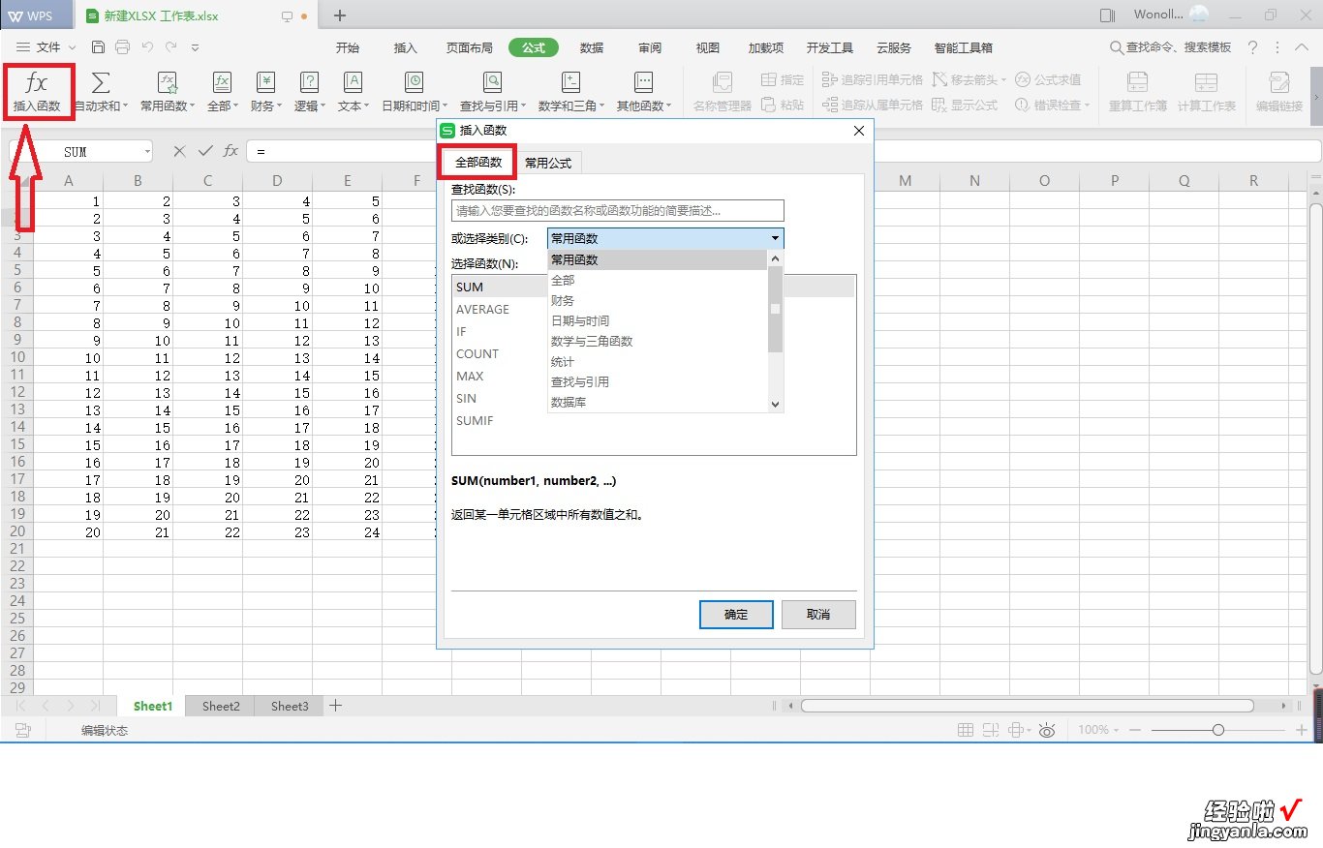This screenshot has height=848, width=1323.
Task: Expand the quick access toolbar dropdown arrow
Action: click(x=196, y=47)
